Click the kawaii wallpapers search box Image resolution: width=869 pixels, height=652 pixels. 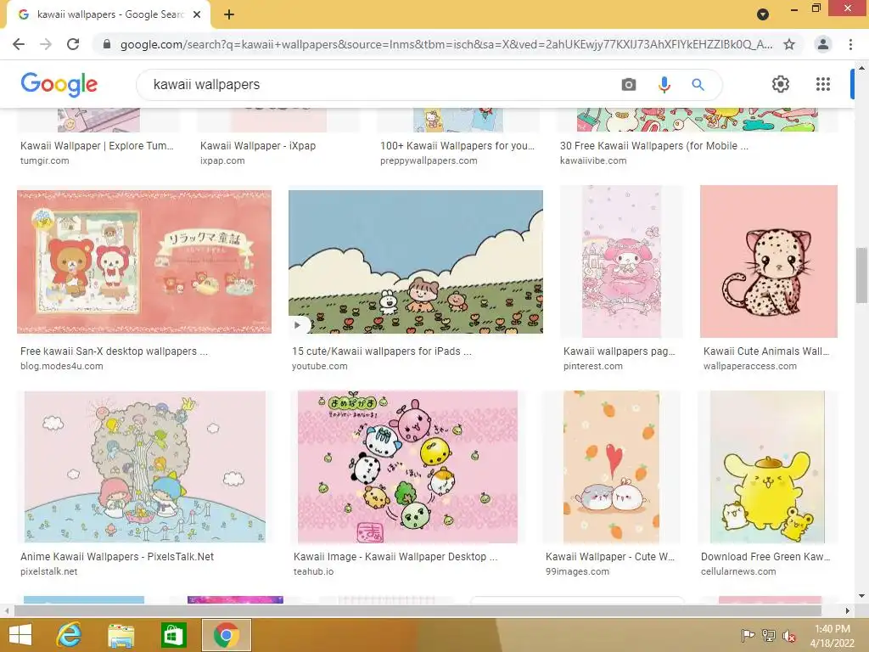click(x=383, y=84)
